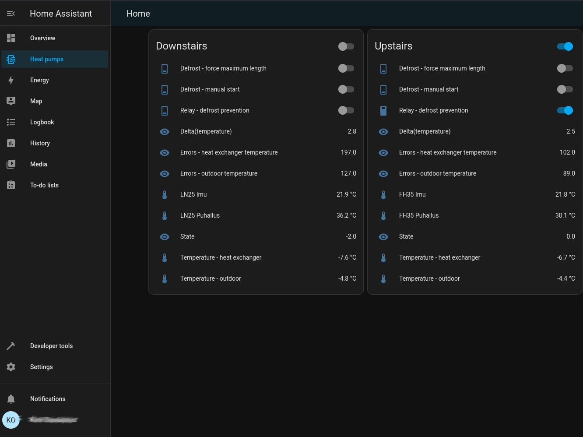Open the Settings gear icon
This screenshot has width=583, height=437.
[11, 367]
